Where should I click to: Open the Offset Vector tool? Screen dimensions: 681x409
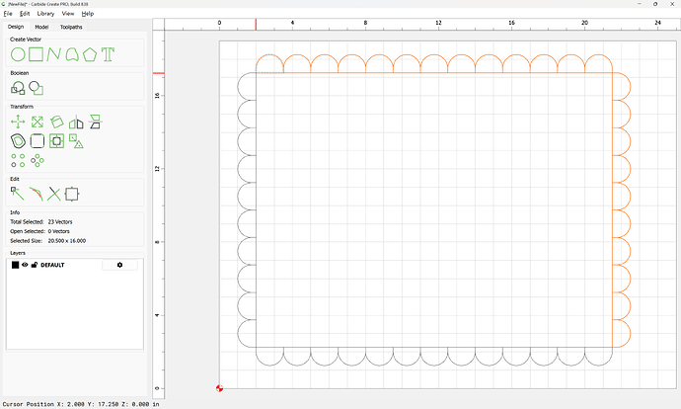pyautogui.click(x=18, y=141)
